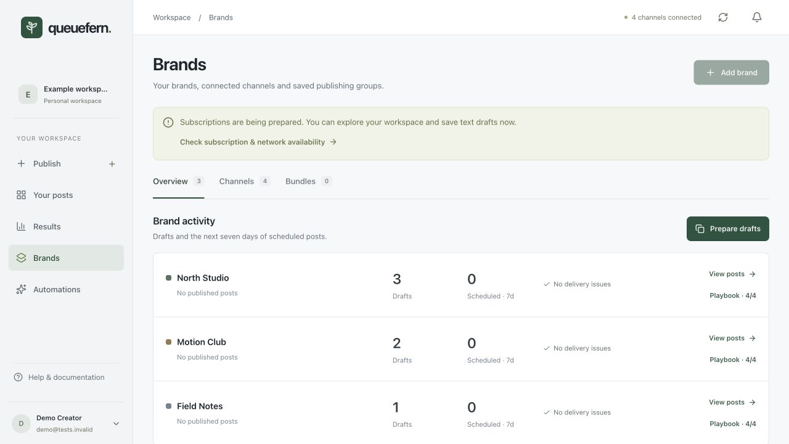
Task: View posts for Motion Club
Action: (x=732, y=338)
